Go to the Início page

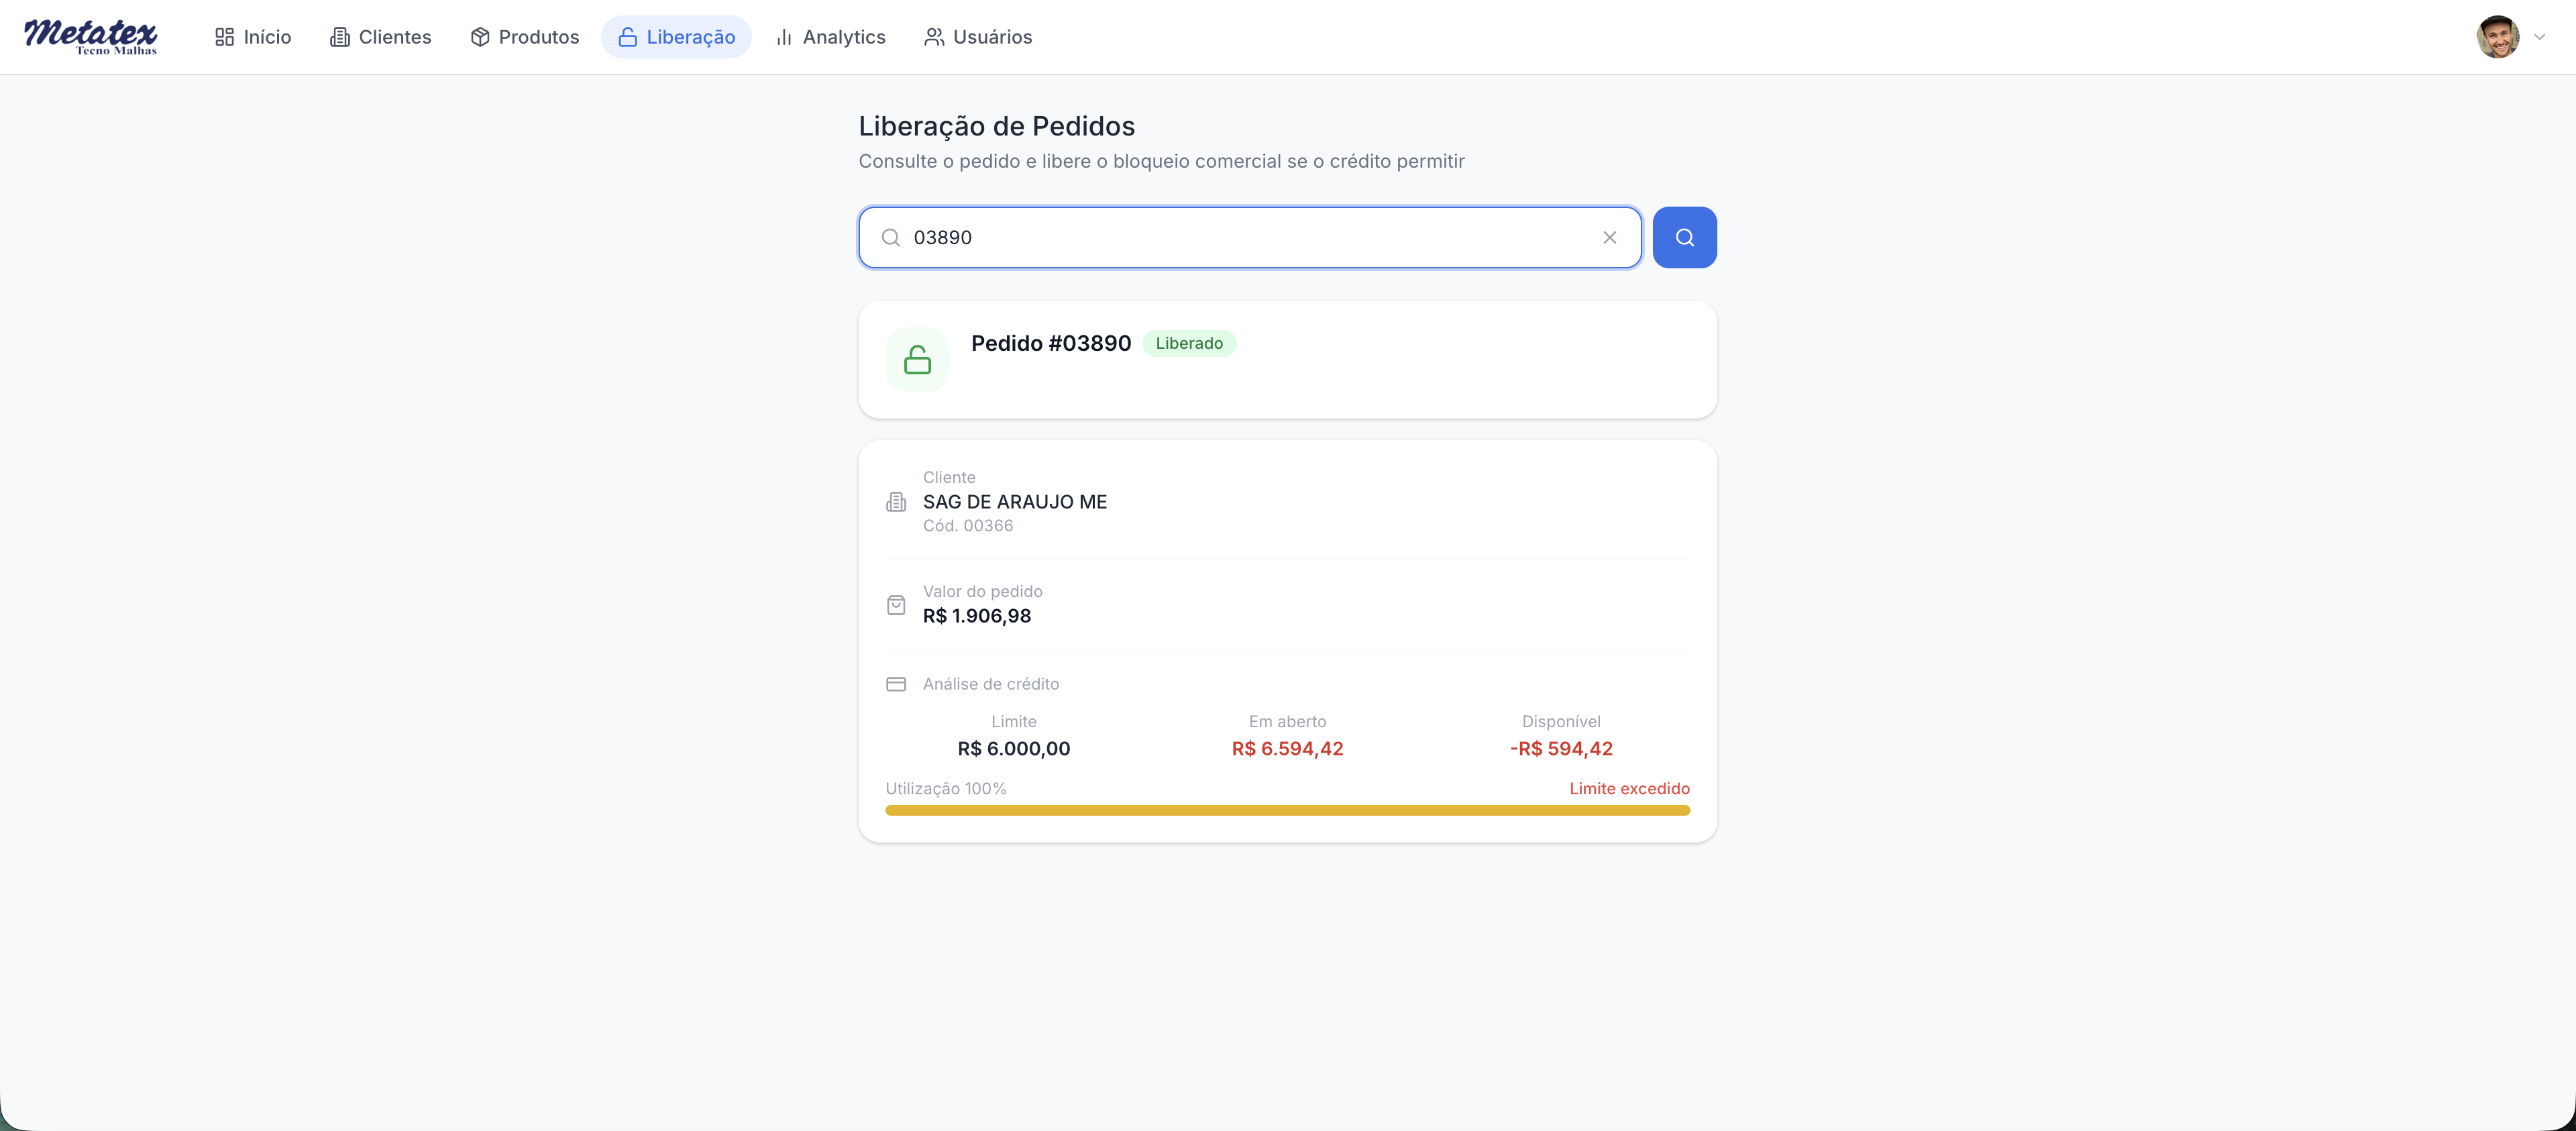[x=253, y=37]
